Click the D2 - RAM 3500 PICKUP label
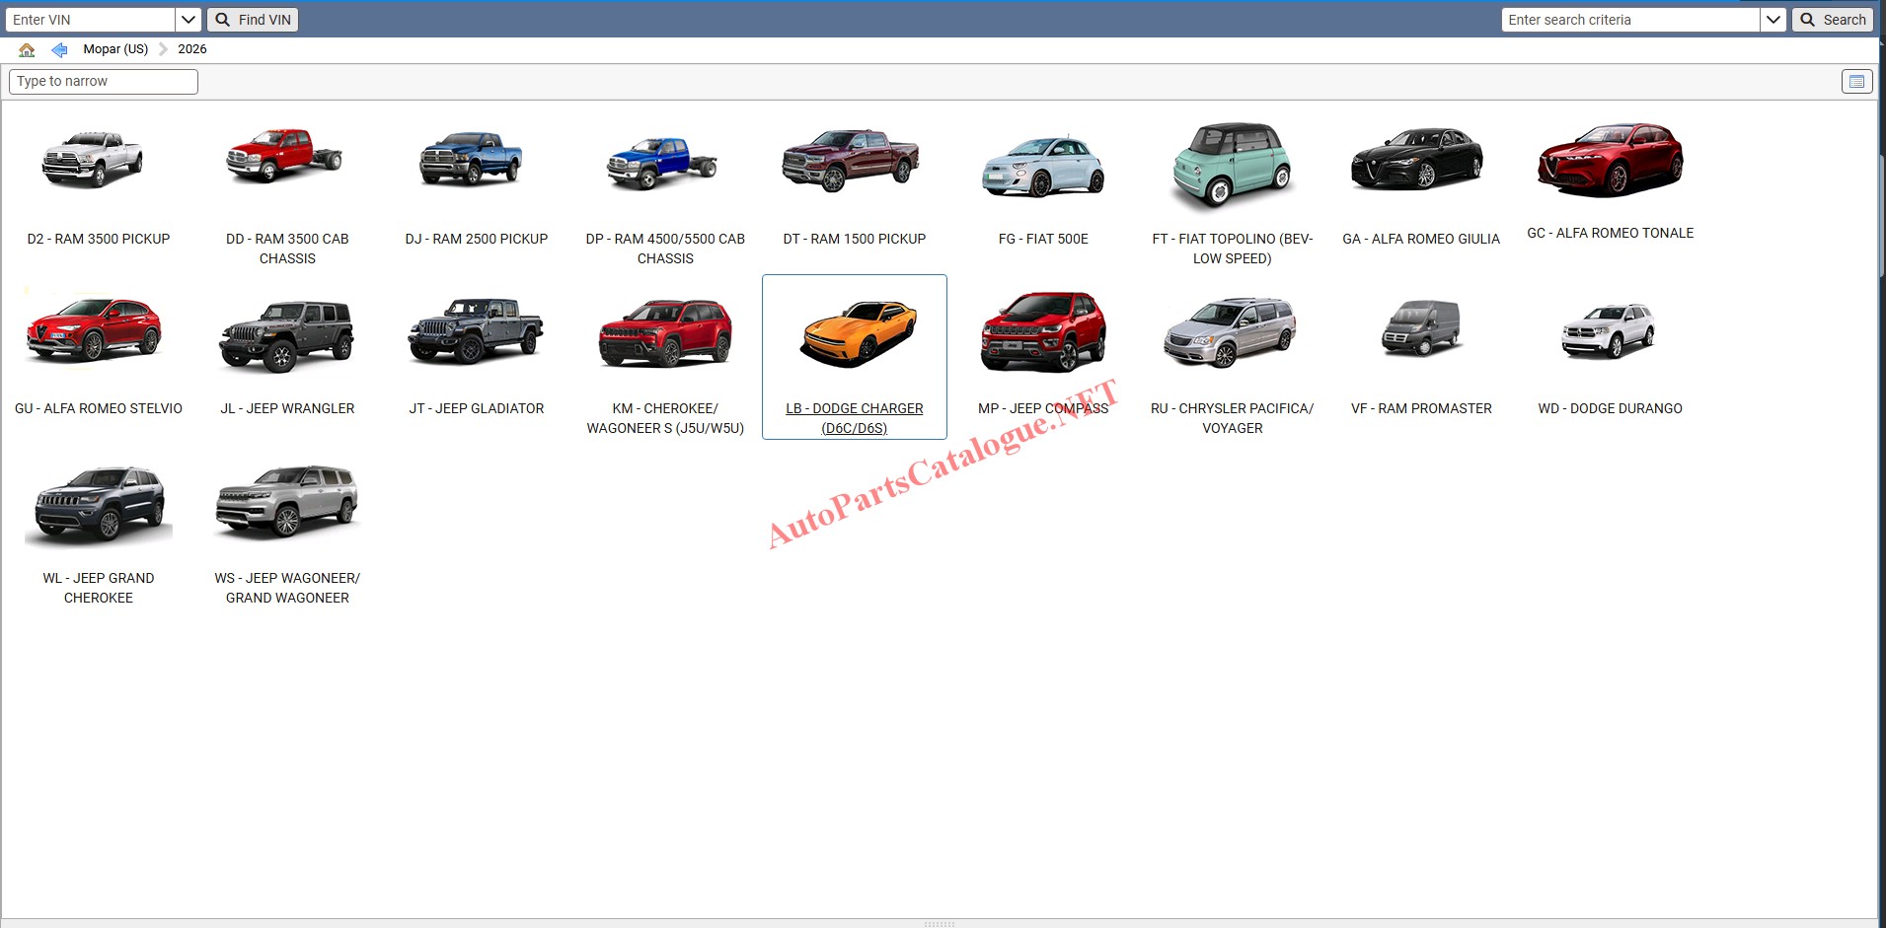This screenshot has width=1886, height=928. [99, 239]
